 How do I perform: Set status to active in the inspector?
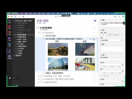coord(103,35)
